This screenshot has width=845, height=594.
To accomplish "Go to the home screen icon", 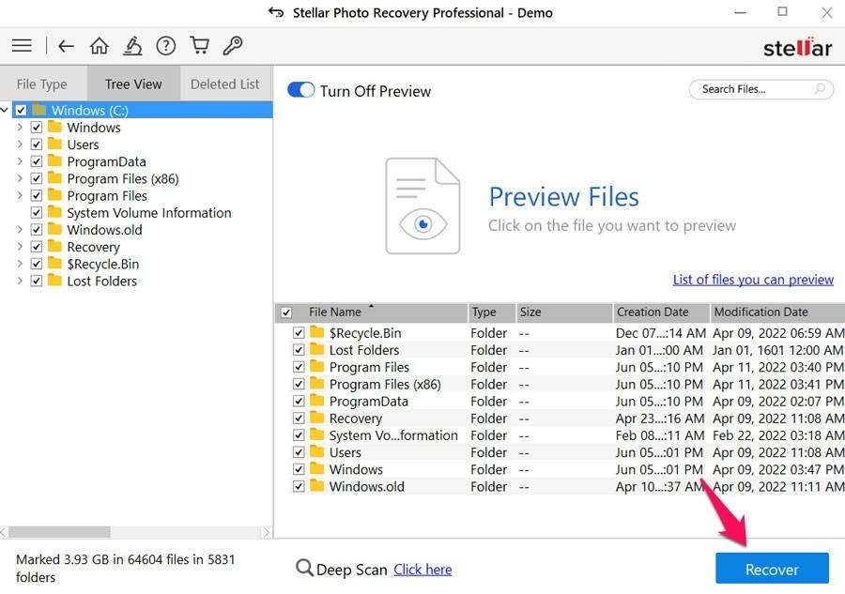I will (x=99, y=45).
